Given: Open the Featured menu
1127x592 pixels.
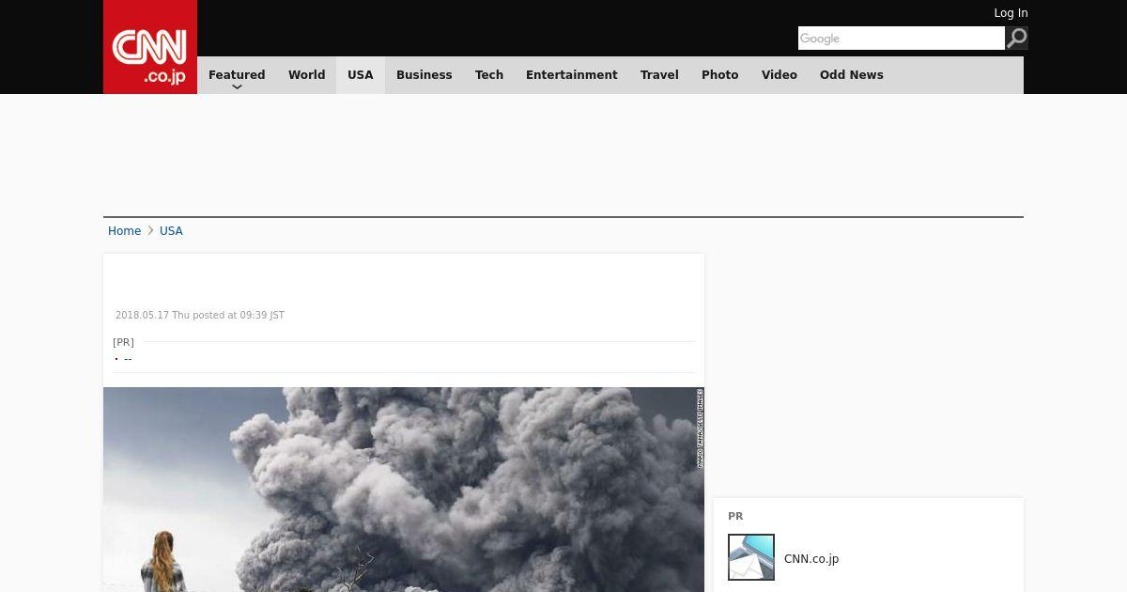Looking at the screenshot, I should click(237, 75).
